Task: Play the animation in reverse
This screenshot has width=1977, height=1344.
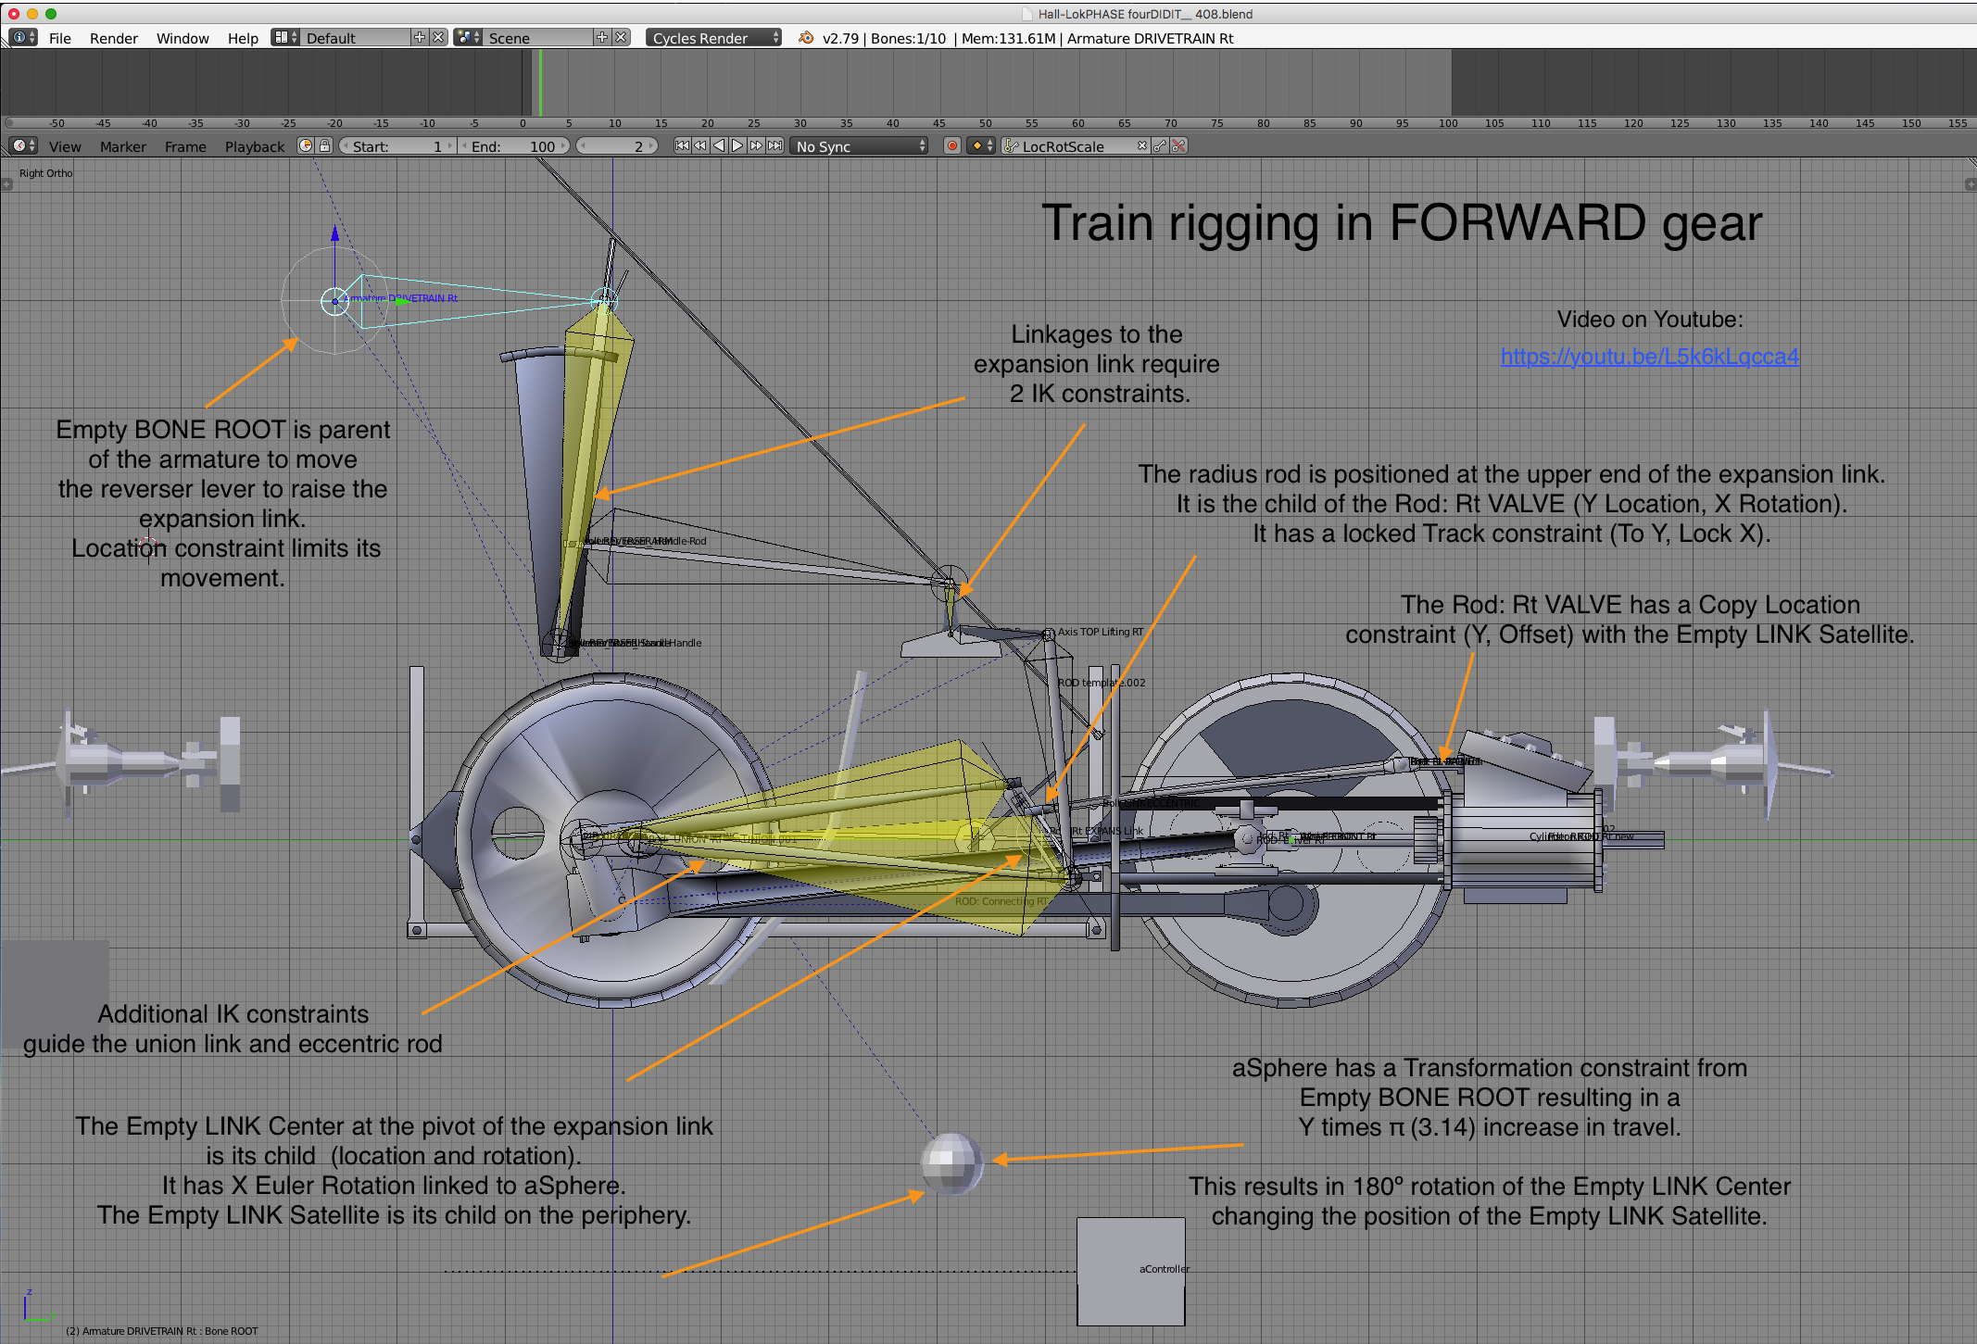Action: click(719, 145)
